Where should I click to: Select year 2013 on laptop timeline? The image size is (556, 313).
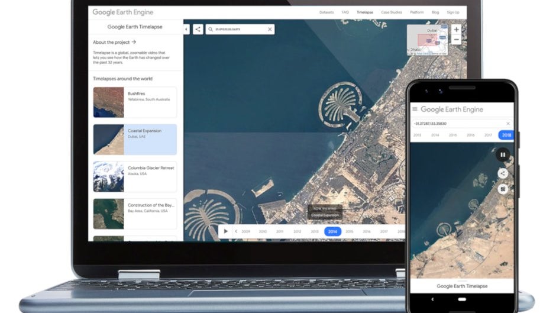315,231
